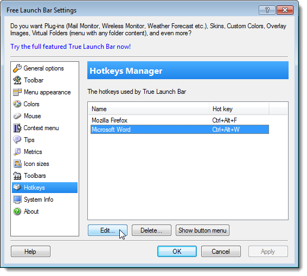The width and height of the screenshot is (307, 276).
Task: Select the Colors palette icon
Action: [x=17, y=104]
